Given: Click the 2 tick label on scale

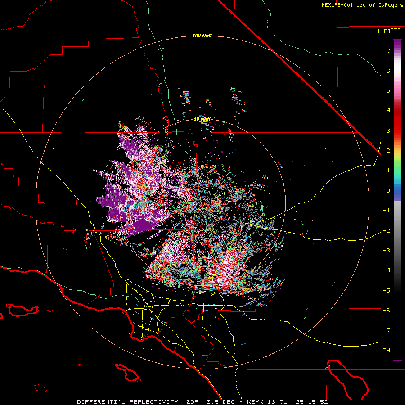Looking at the screenshot, I should pos(388,151).
